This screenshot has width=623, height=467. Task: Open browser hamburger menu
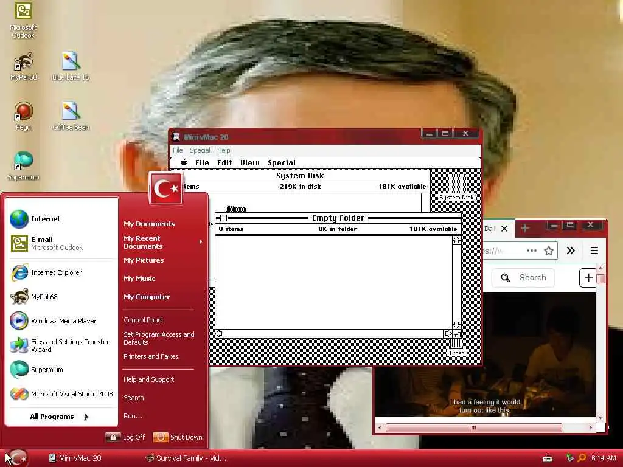pos(594,251)
